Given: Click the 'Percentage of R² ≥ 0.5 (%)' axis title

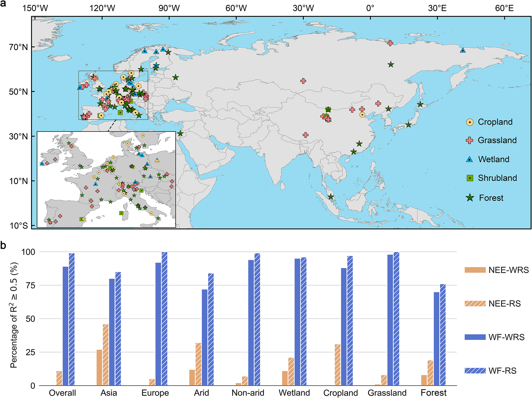Looking at the screenshot, I should (x=14, y=315).
